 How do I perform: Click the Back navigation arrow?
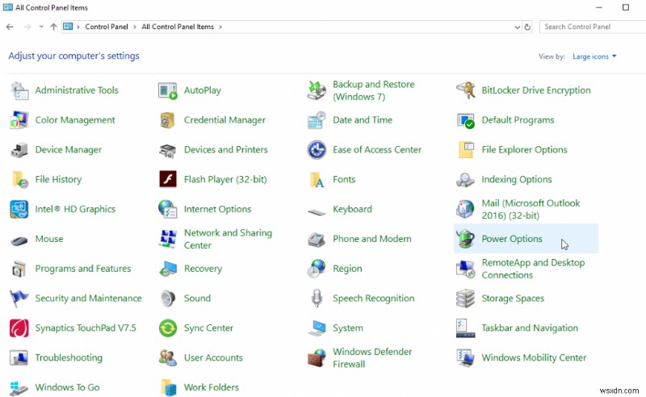click(10, 27)
